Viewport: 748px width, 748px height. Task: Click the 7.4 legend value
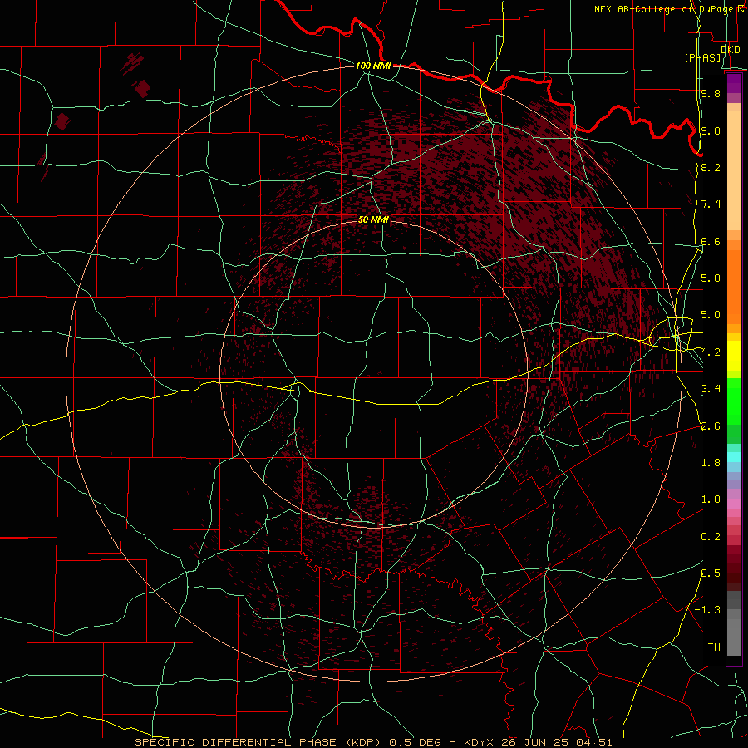(x=711, y=204)
